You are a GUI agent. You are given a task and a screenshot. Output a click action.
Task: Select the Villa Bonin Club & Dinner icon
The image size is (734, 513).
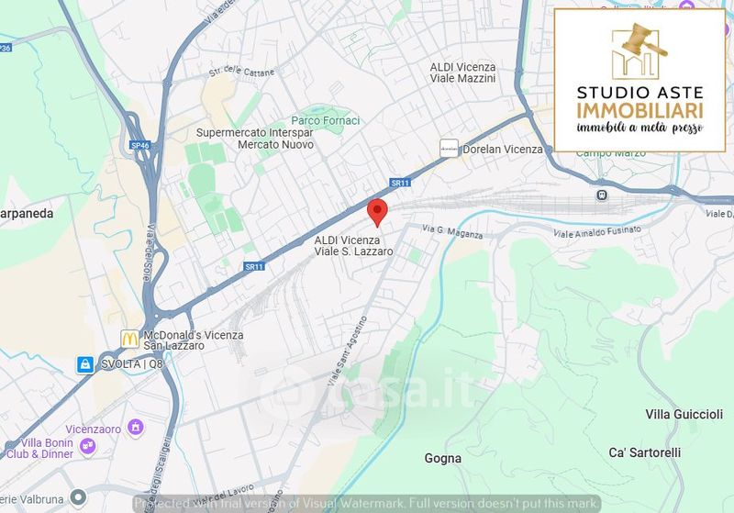87,447
